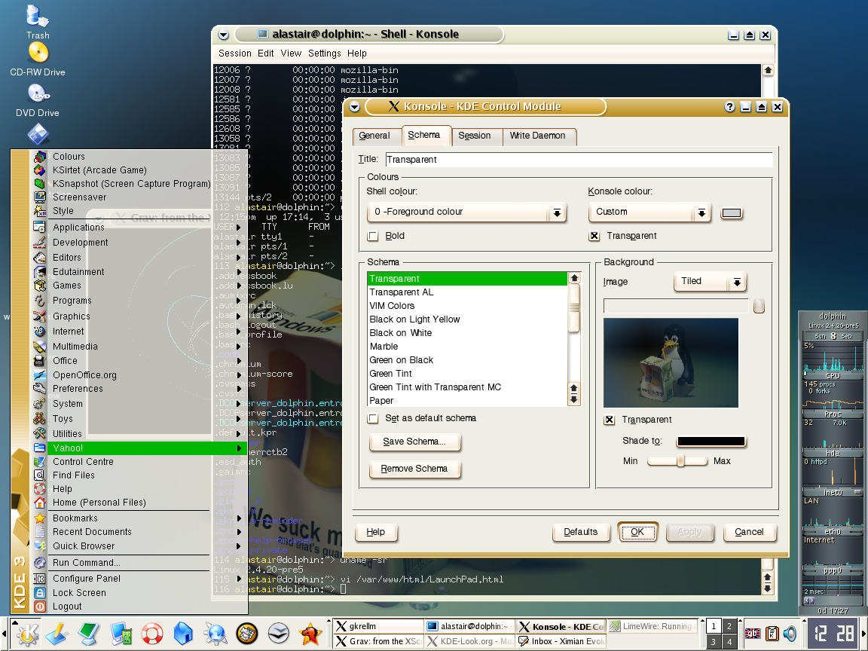Open the lifebuoy Help panel icon
This screenshot has height=651, width=868.
pyautogui.click(x=152, y=634)
